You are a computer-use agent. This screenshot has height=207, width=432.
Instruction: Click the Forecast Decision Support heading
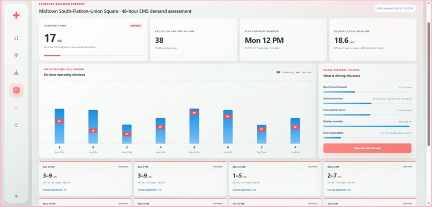pyautogui.click(x=62, y=4)
